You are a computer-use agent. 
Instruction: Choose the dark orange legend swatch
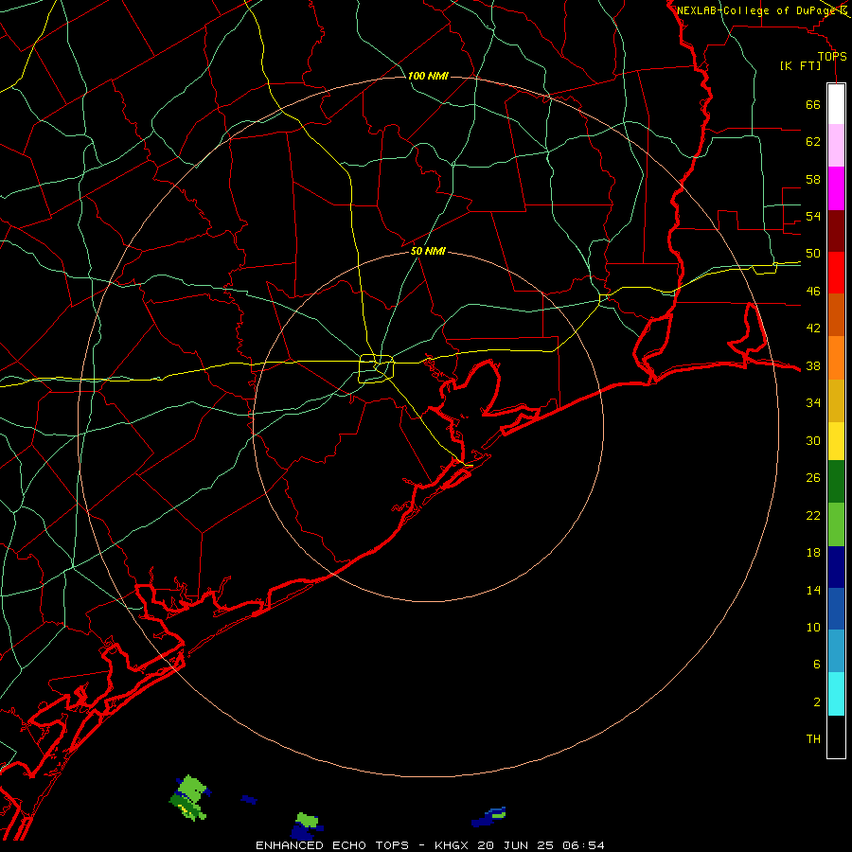(x=836, y=315)
